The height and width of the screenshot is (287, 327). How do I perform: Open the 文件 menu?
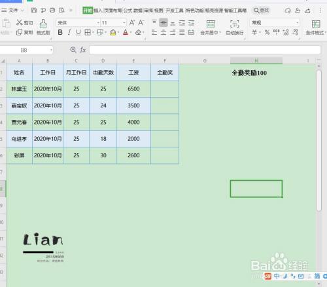point(13,10)
